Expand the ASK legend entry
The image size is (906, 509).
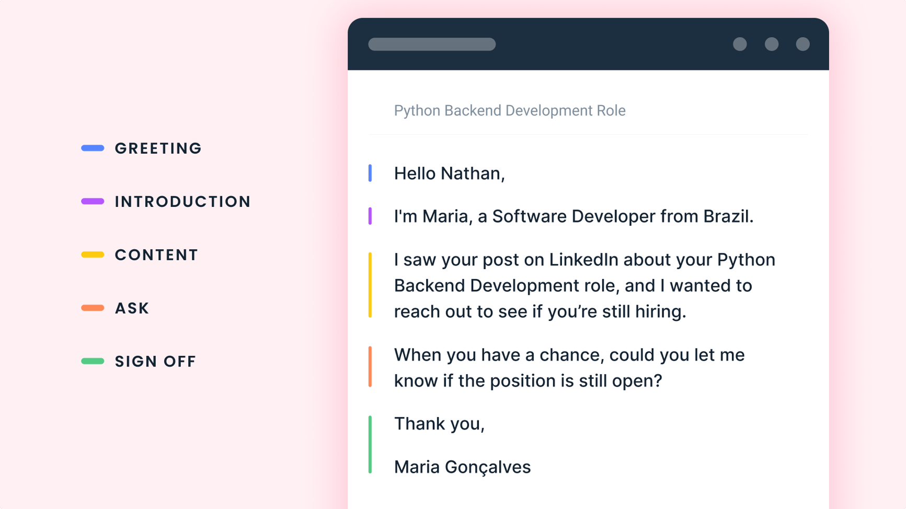point(132,308)
